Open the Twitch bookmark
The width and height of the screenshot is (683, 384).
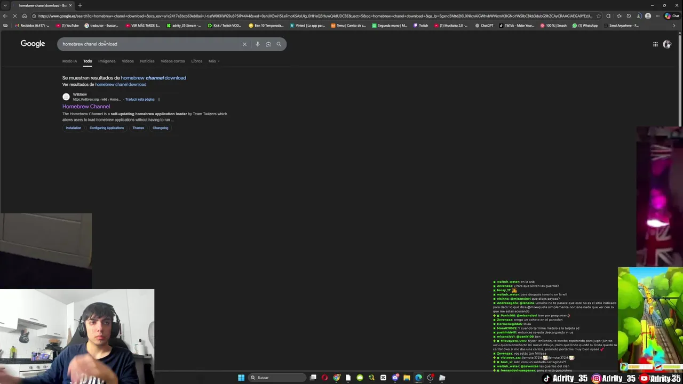[420, 26]
